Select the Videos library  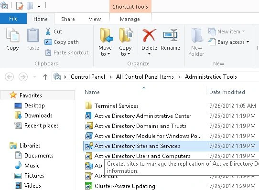[x=32, y=186]
